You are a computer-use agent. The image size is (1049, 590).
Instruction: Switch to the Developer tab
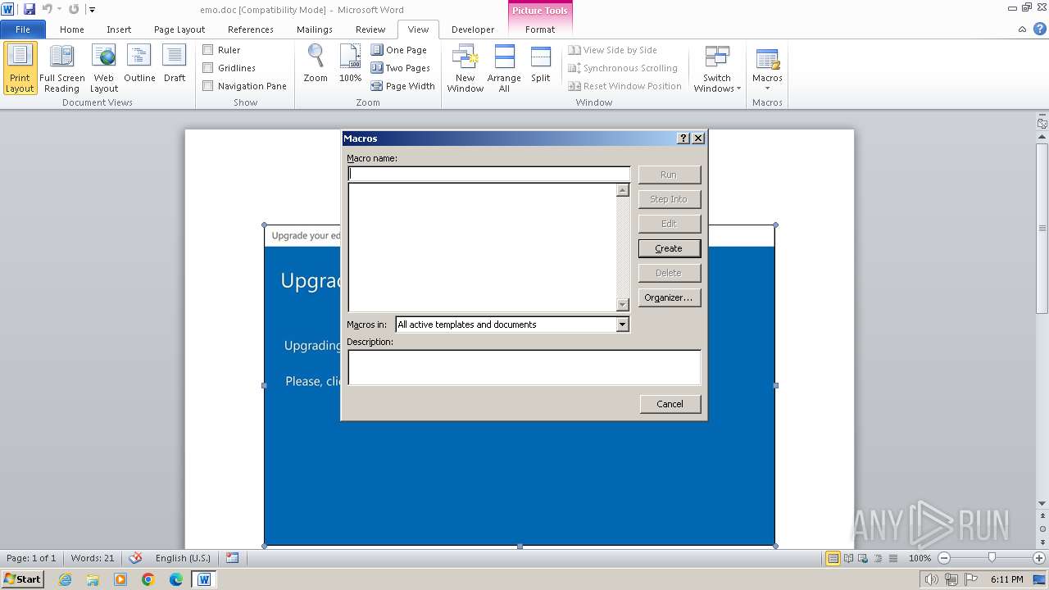[473, 29]
